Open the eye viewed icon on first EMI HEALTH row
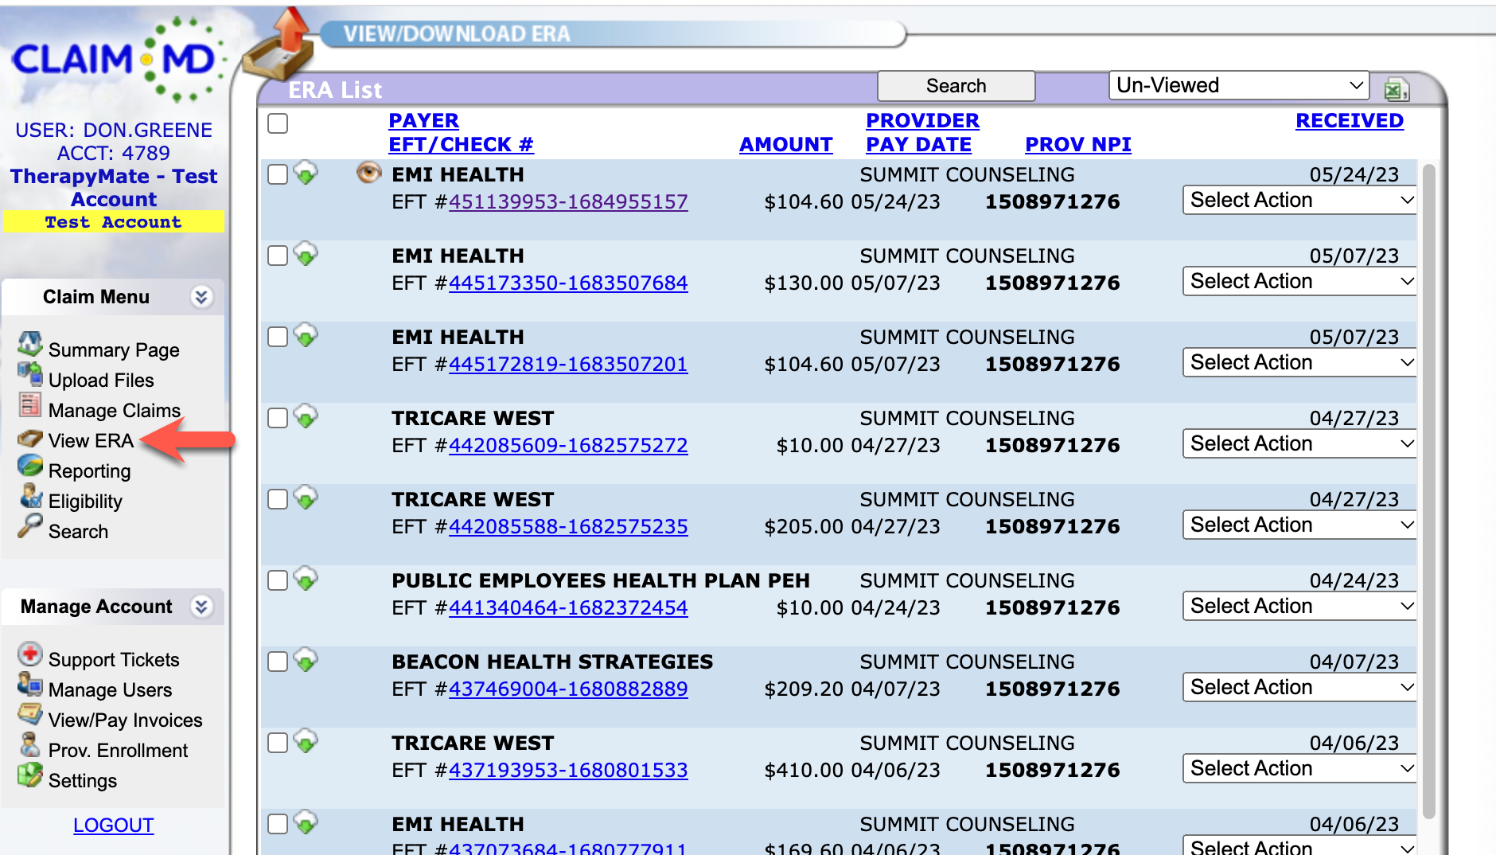Viewport: 1496px width, 855px height. tap(368, 174)
